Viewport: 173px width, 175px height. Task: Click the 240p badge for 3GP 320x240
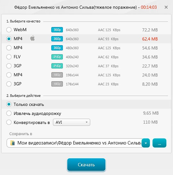click(x=57, y=66)
